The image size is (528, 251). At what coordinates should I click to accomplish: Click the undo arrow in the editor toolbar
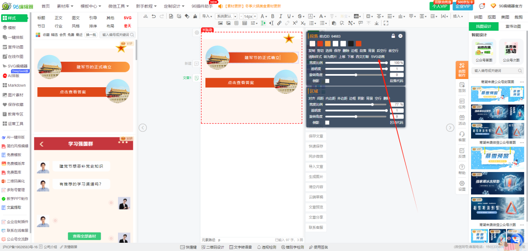click(153, 16)
